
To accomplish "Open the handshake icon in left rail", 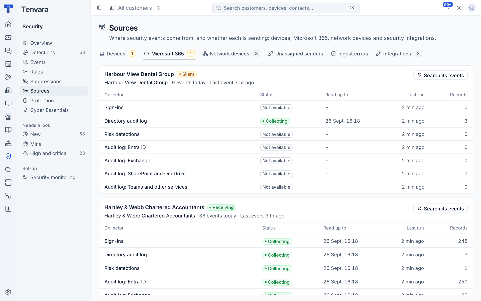I will click(8, 77).
